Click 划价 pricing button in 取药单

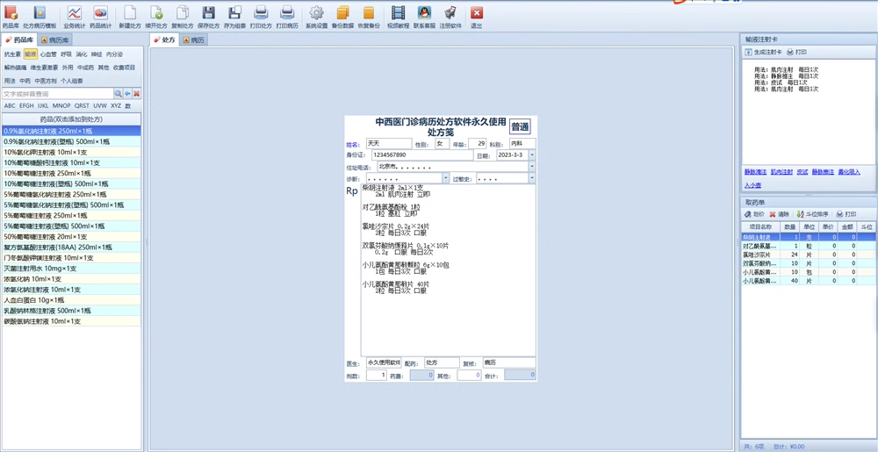(x=754, y=214)
